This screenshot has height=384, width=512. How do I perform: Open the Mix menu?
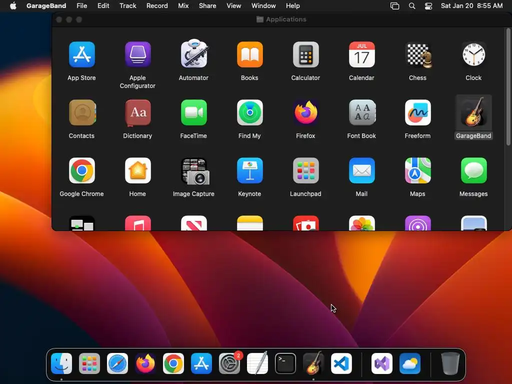pos(183,6)
